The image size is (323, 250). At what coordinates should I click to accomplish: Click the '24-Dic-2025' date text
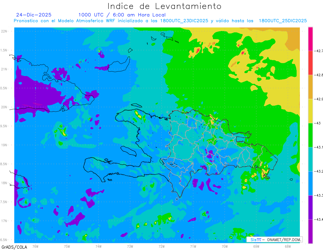34,15
